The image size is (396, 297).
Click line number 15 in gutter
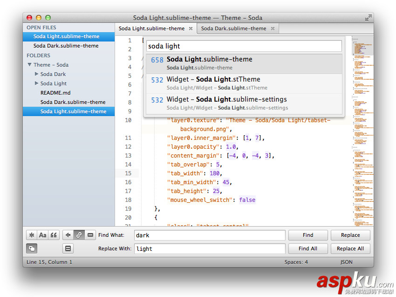tap(128, 173)
